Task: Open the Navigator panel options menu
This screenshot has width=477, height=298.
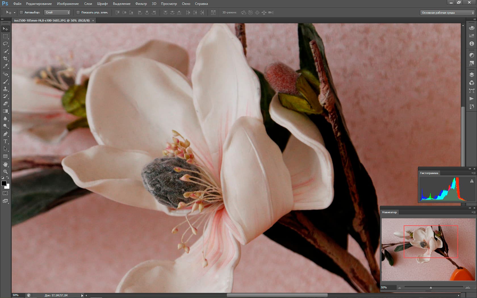Action: click(x=473, y=212)
